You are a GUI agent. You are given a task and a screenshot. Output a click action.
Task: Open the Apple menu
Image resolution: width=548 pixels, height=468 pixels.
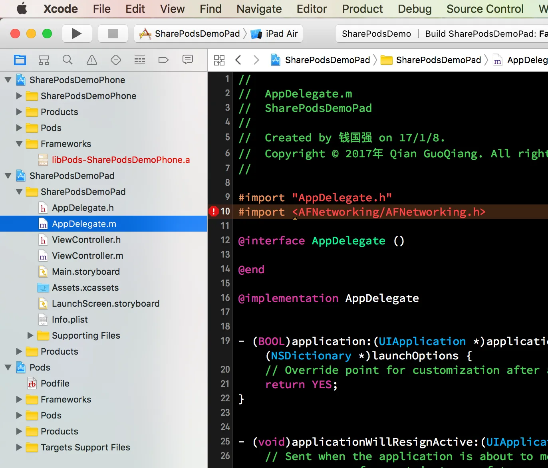[x=22, y=9]
